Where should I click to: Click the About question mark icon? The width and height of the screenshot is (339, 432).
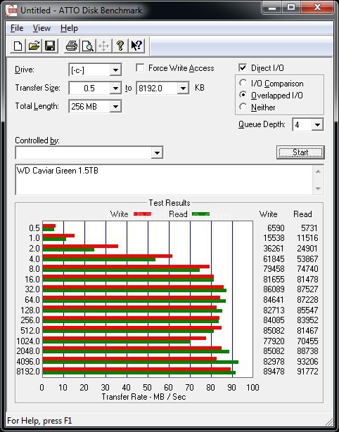click(x=120, y=46)
